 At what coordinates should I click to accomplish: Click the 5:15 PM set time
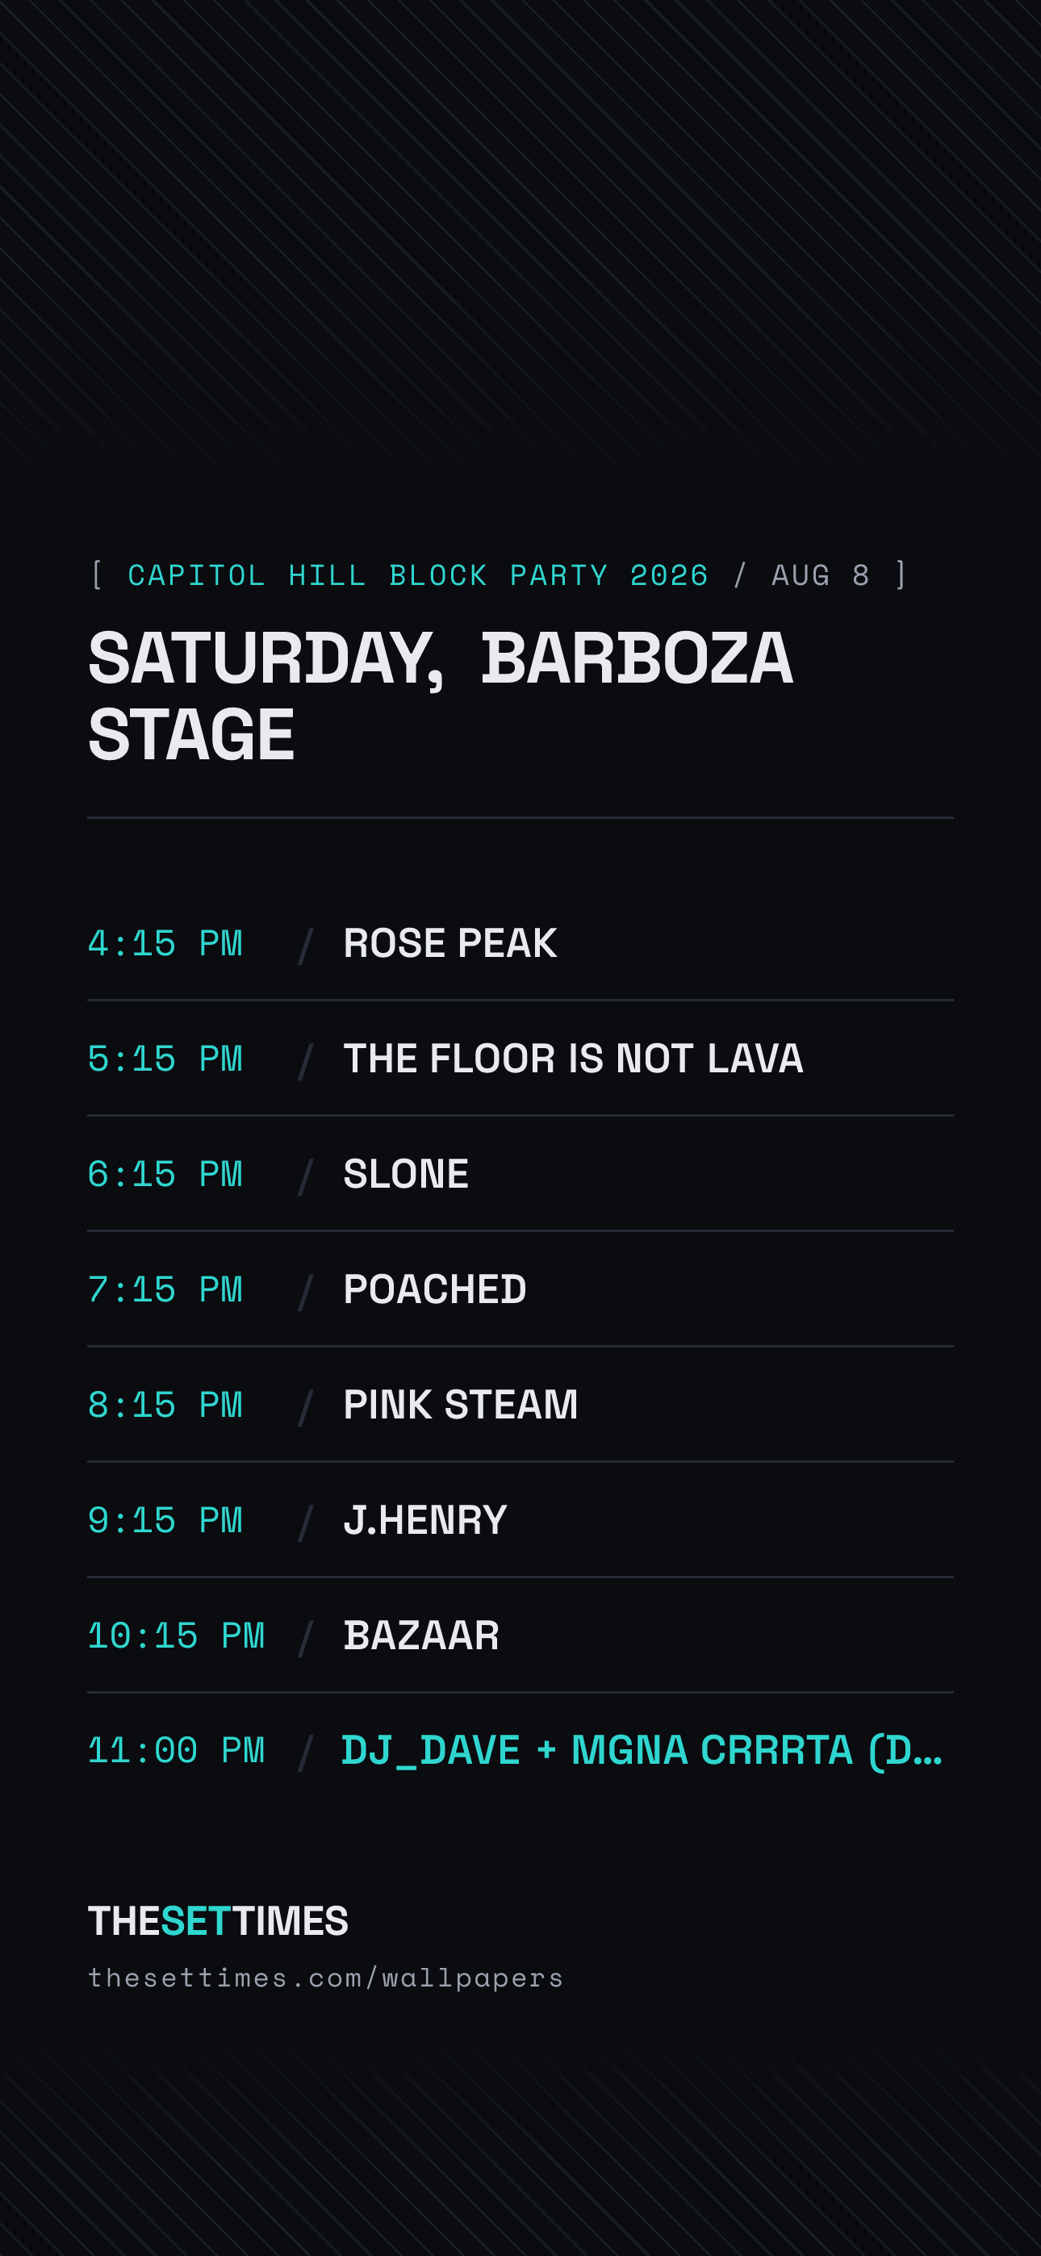tap(165, 1059)
